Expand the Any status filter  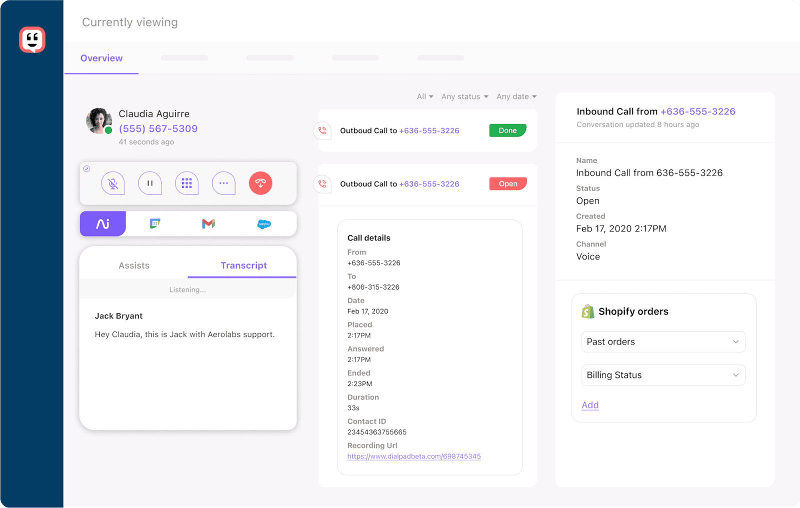[x=464, y=96]
